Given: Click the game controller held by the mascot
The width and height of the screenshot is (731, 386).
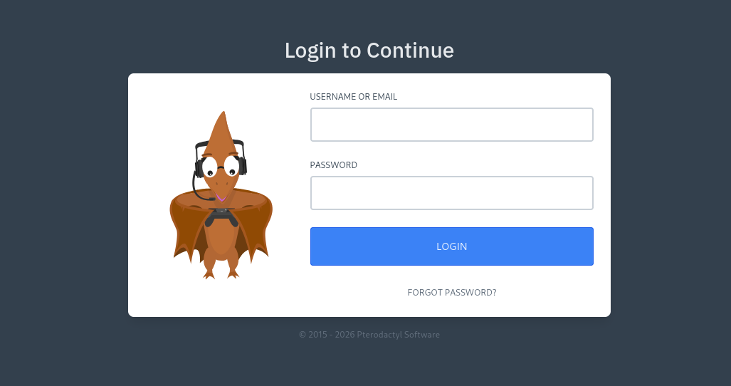Looking at the screenshot, I should click(221, 217).
